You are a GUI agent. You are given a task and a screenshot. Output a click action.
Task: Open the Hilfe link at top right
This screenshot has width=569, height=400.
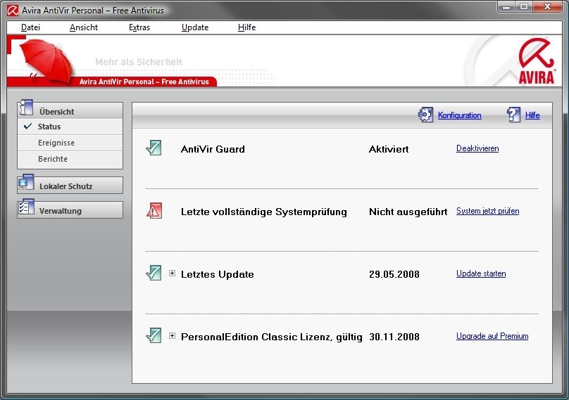click(x=532, y=115)
